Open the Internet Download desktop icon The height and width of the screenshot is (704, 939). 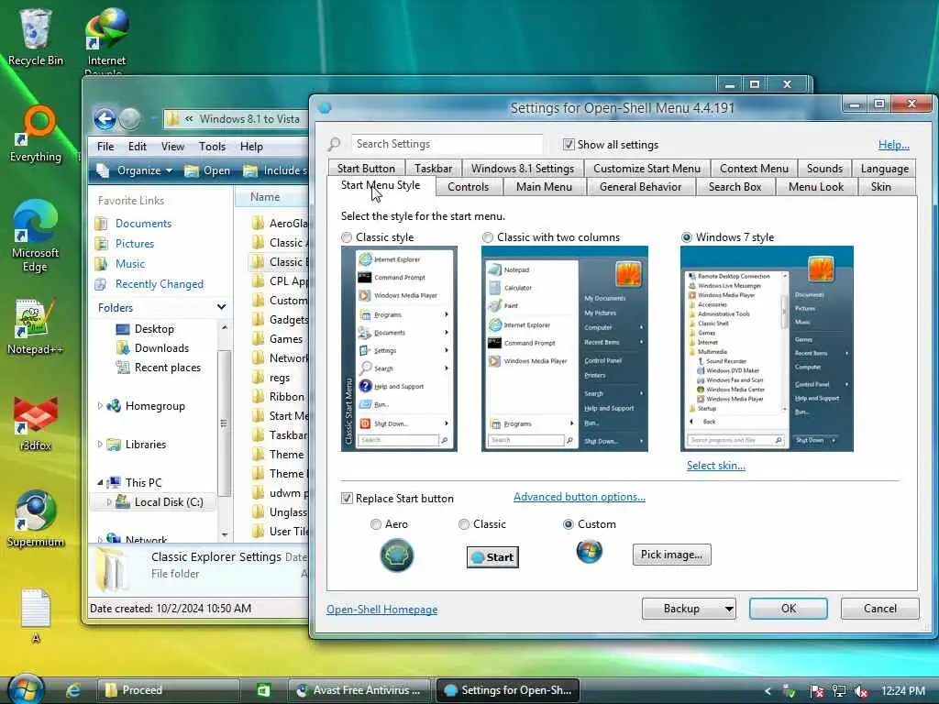point(106,40)
